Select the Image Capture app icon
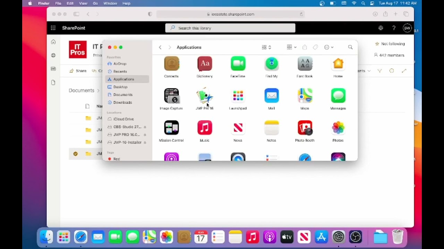444x249 pixels. (171, 96)
